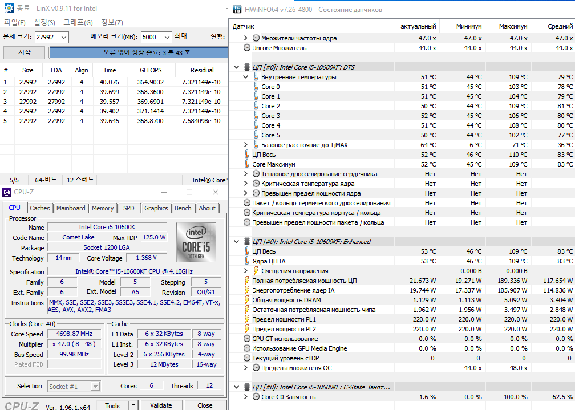Expand Смещения напряжения row
575x410 pixels.
(x=246, y=271)
